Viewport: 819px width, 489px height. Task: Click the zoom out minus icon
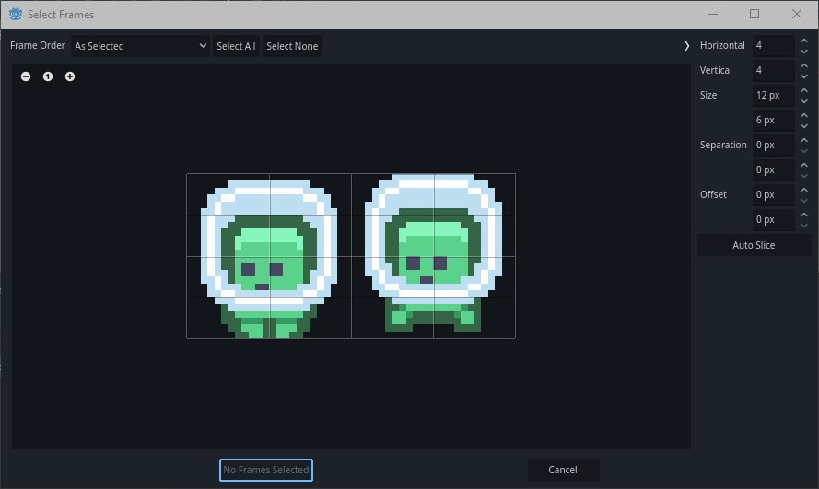click(x=26, y=76)
